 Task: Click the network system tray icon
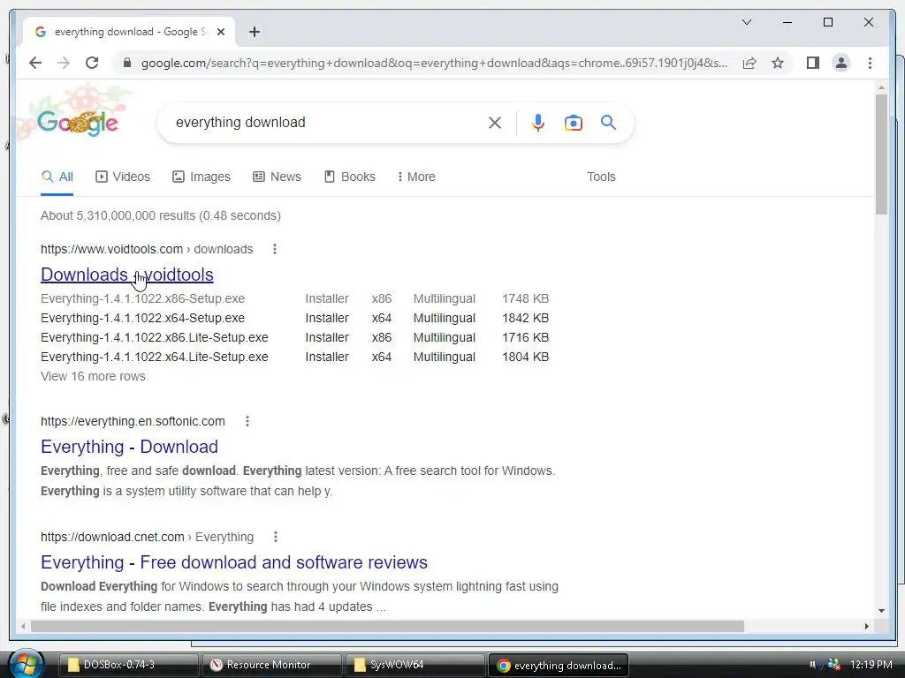pos(834,664)
